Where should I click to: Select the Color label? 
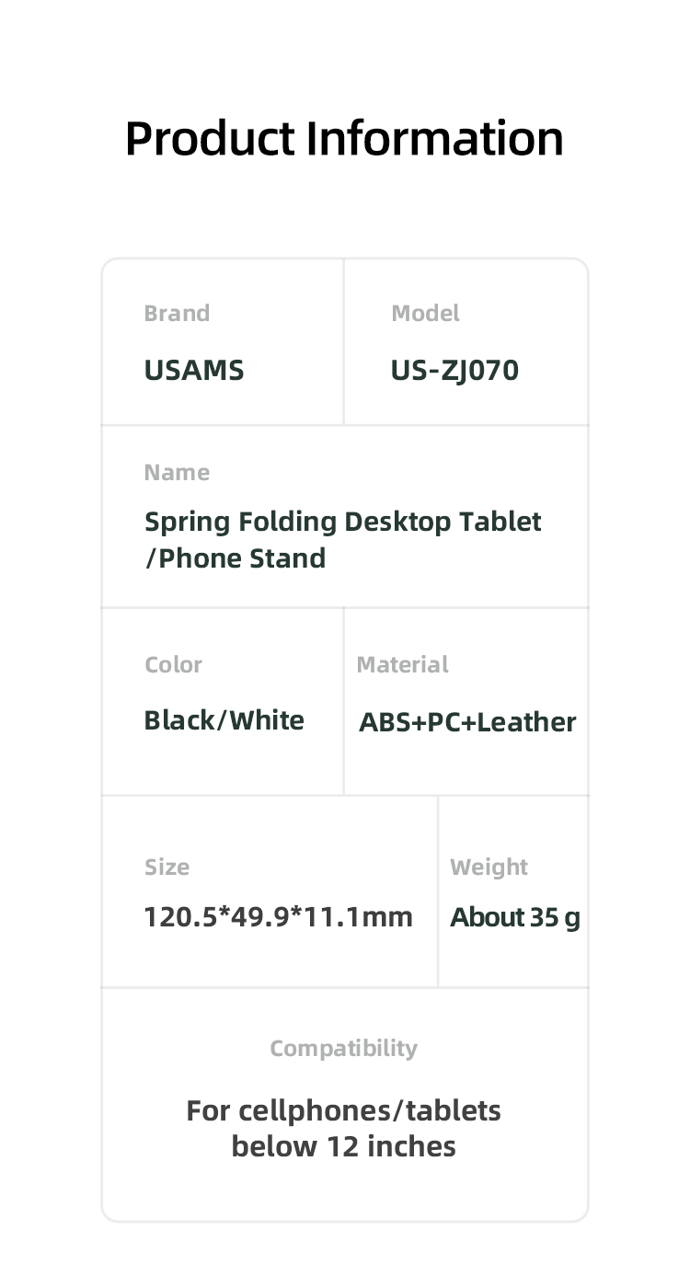coord(173,665)
